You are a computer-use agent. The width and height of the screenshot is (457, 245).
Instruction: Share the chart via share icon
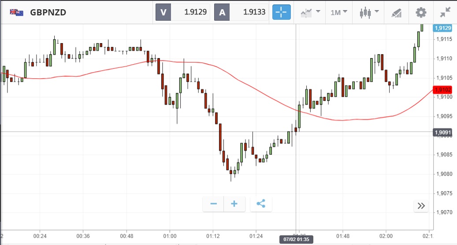click(x=261, y=204)
